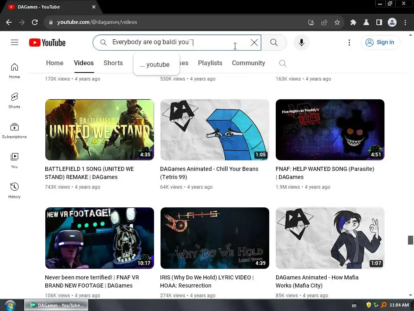Screen dimensions: 414x311
Task: Open Shorts in the sidebar
Action: [14, 101]
